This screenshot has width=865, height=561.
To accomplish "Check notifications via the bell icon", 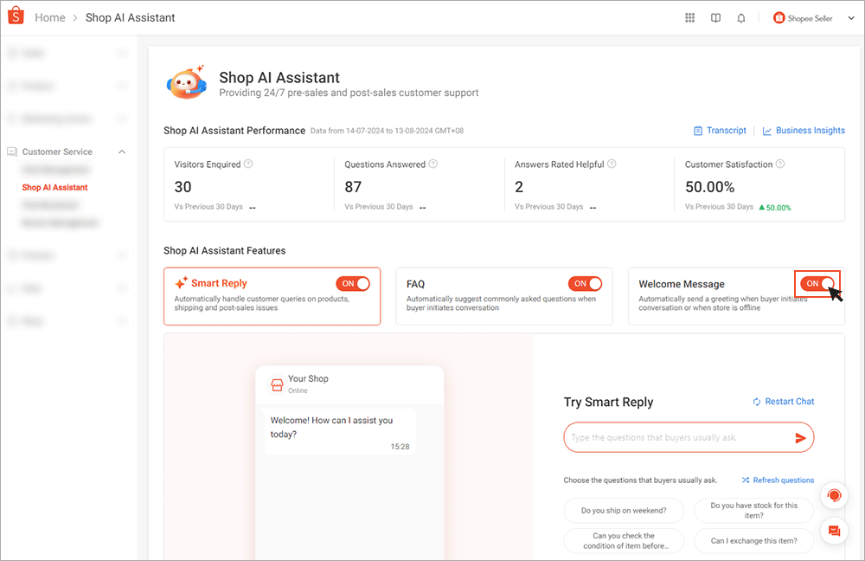I will coord(741,17).
